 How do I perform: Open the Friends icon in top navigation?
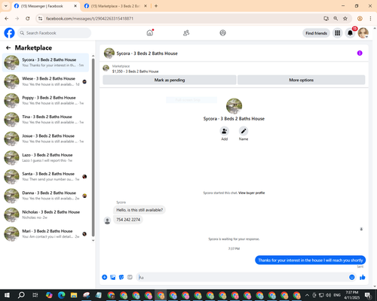186,33
